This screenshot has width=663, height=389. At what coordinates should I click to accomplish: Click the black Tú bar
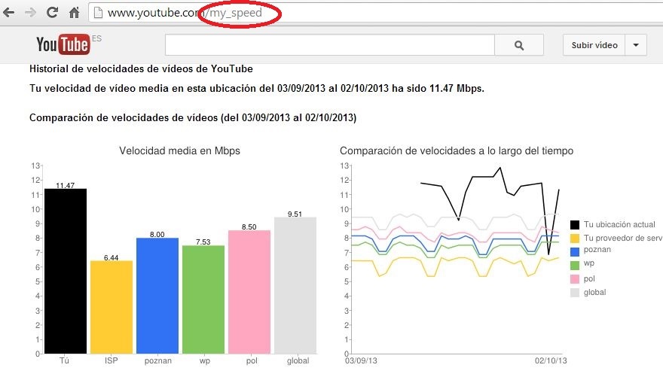[66, 271]
